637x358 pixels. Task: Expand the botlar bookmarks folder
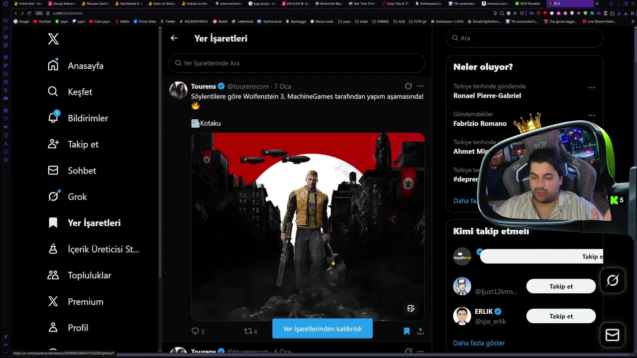pyautogui.click(x=361, y=21)
